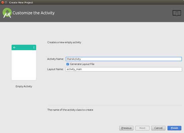The width and height of the screenshot is (184, 133).
Task: Click the overflow dots in the activity preview
Action: click(34, 47)
